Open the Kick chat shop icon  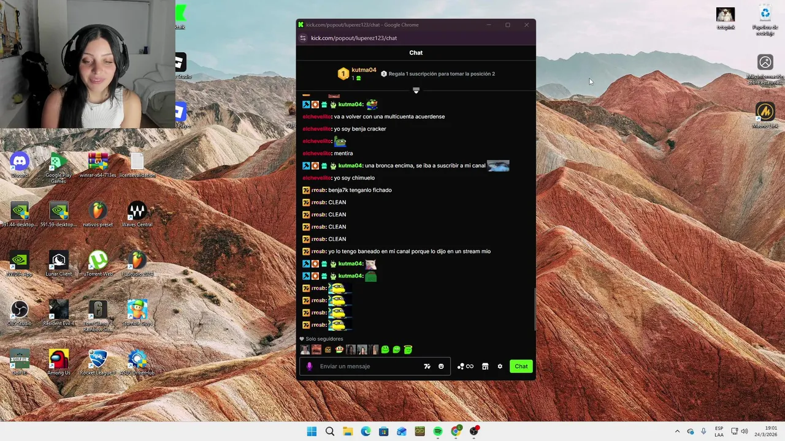point(485,366)
